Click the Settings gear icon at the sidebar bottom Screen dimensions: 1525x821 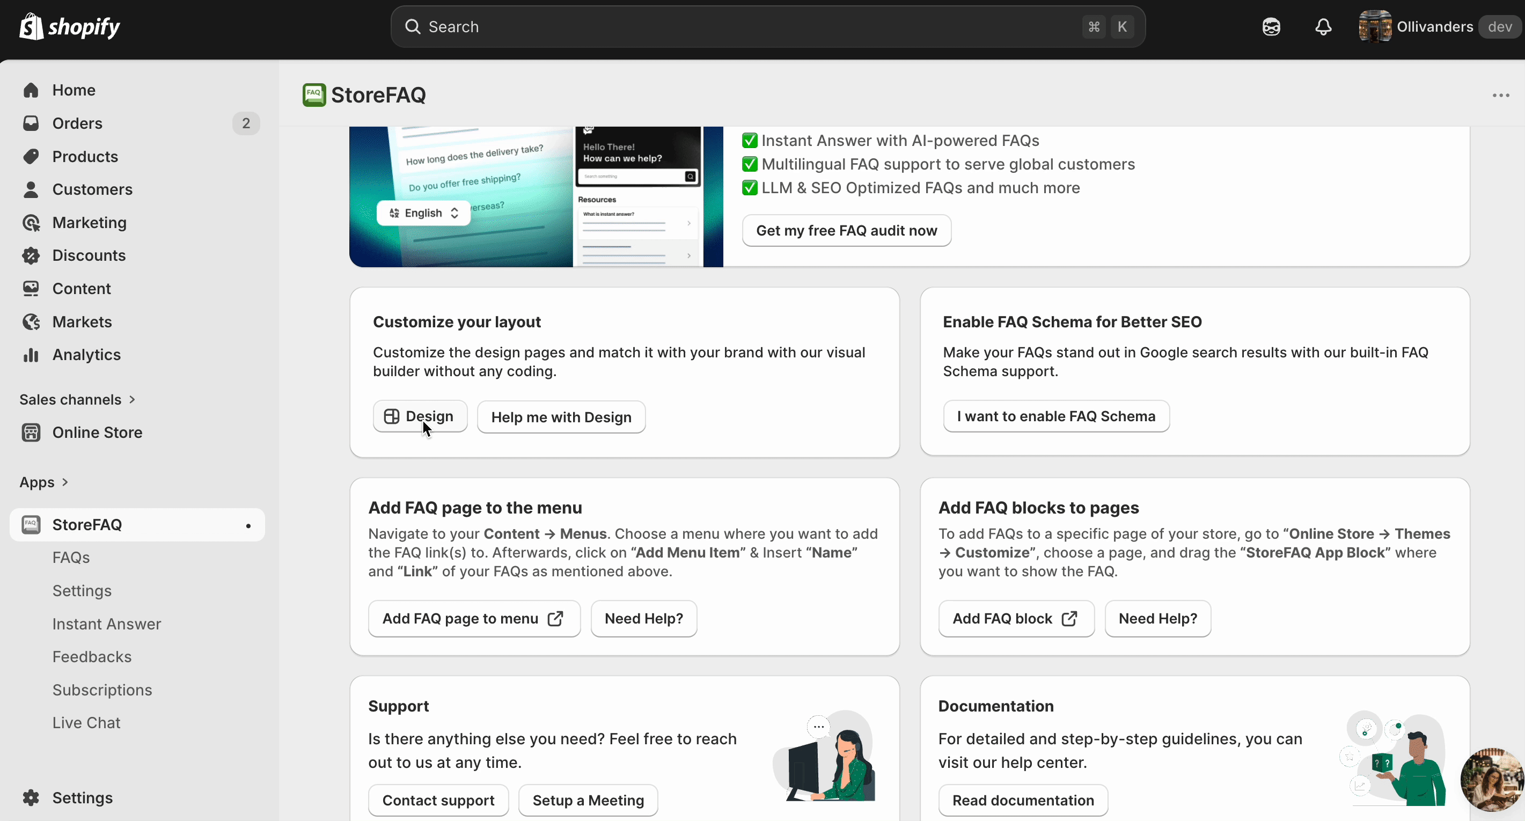coord(31,797)
